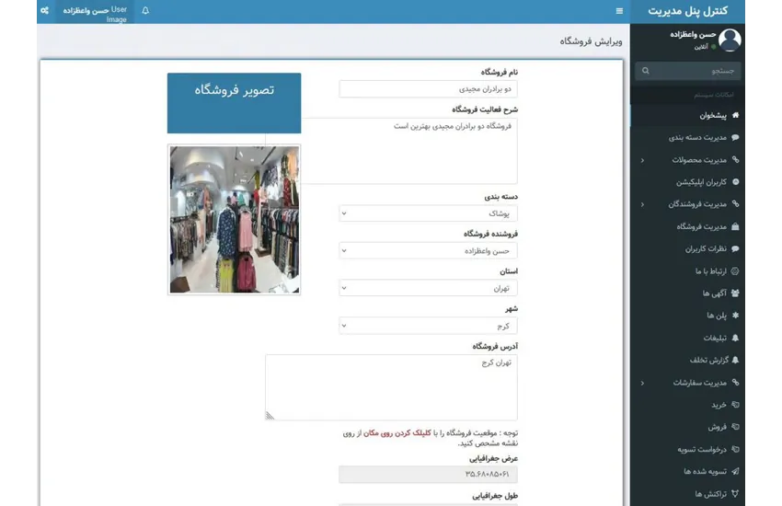Open مدیریت فروشگاه menu item

(x=688, y=226)
